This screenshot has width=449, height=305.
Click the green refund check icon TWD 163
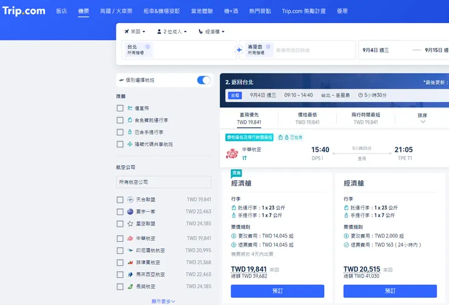pos(346,245)
